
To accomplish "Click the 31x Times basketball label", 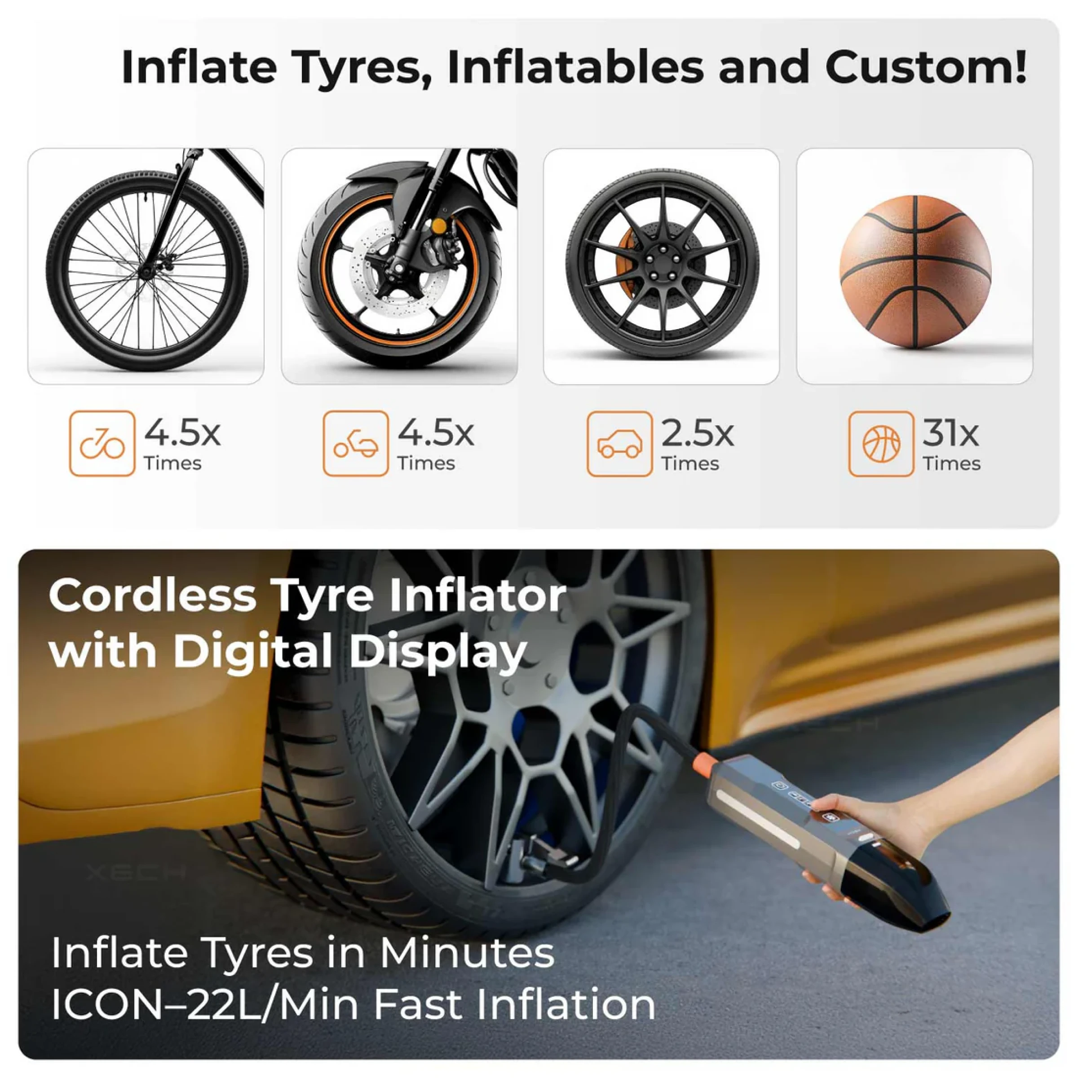I will (951, 445).
